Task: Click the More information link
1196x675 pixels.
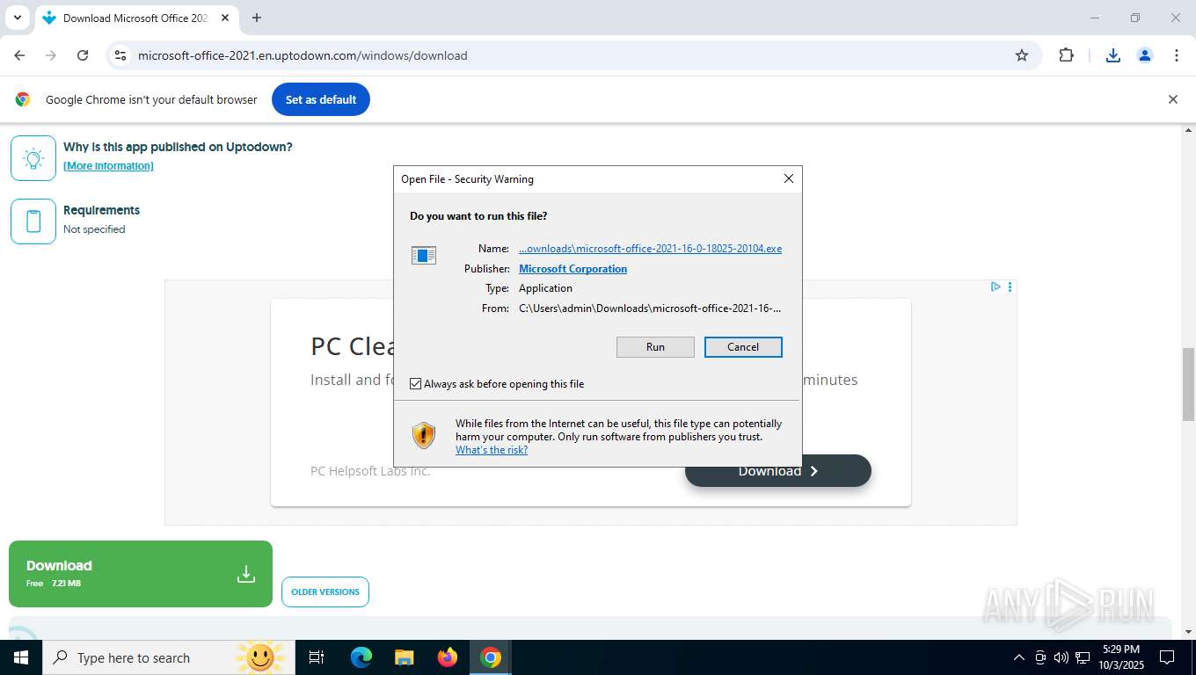Action: pyautogui.click(x=108, y=166)
